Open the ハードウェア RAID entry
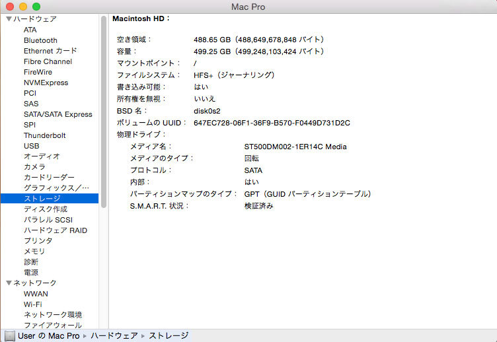Image resolution: width=497 pixels, height=342 pixels. [x=56, y=230]
